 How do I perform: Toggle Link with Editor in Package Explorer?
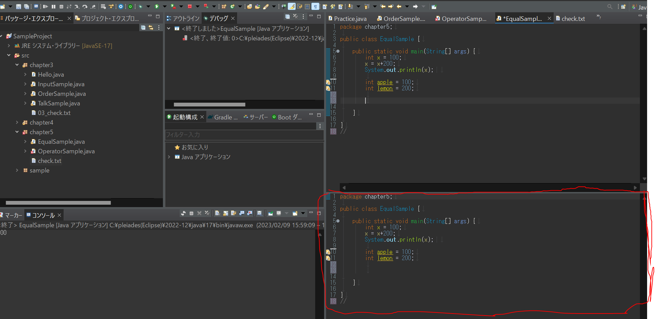(151, 27)
